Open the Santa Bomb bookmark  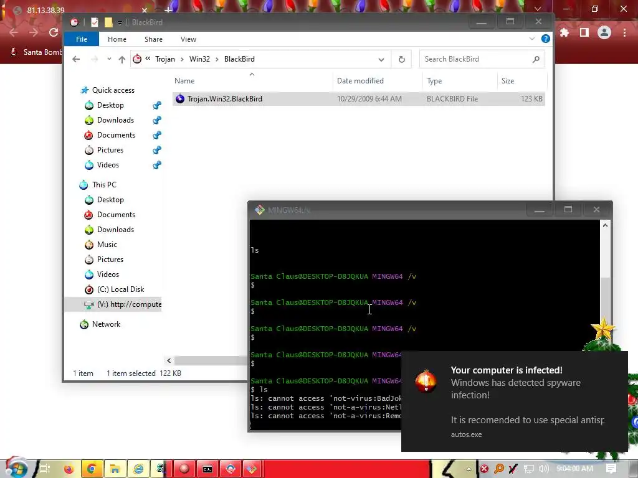36,52
